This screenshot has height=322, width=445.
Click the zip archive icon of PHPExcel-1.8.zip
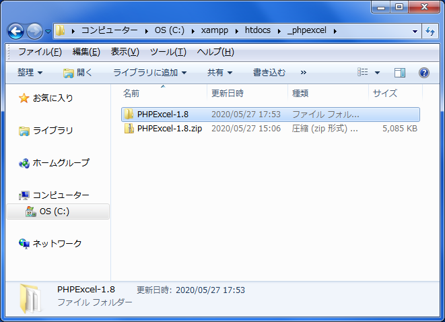[129, 129]
